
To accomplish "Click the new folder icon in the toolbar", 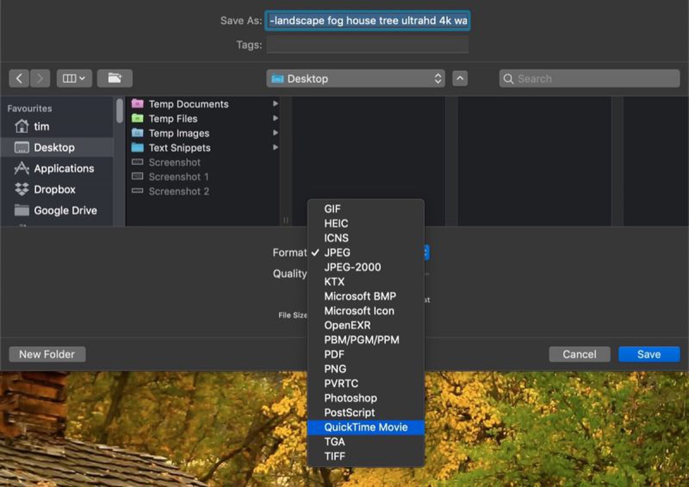I will point(115,78).
